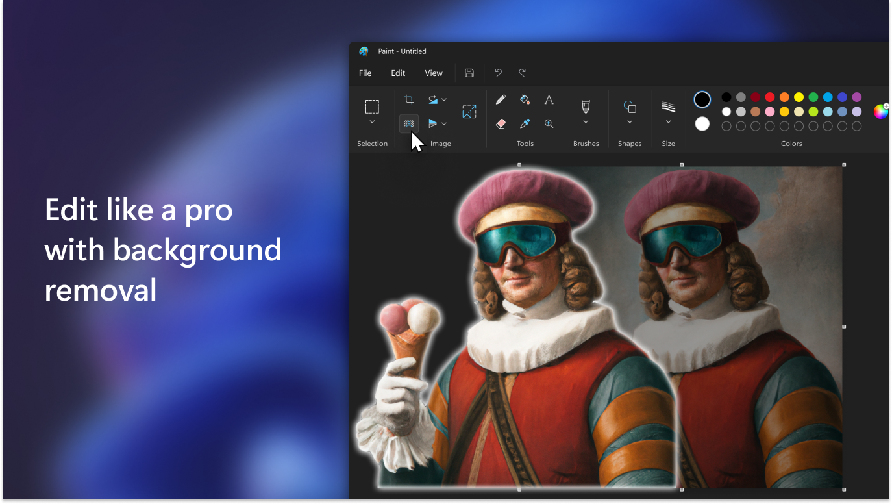Save the current image
892x504 pixels.
pos(469,73)
